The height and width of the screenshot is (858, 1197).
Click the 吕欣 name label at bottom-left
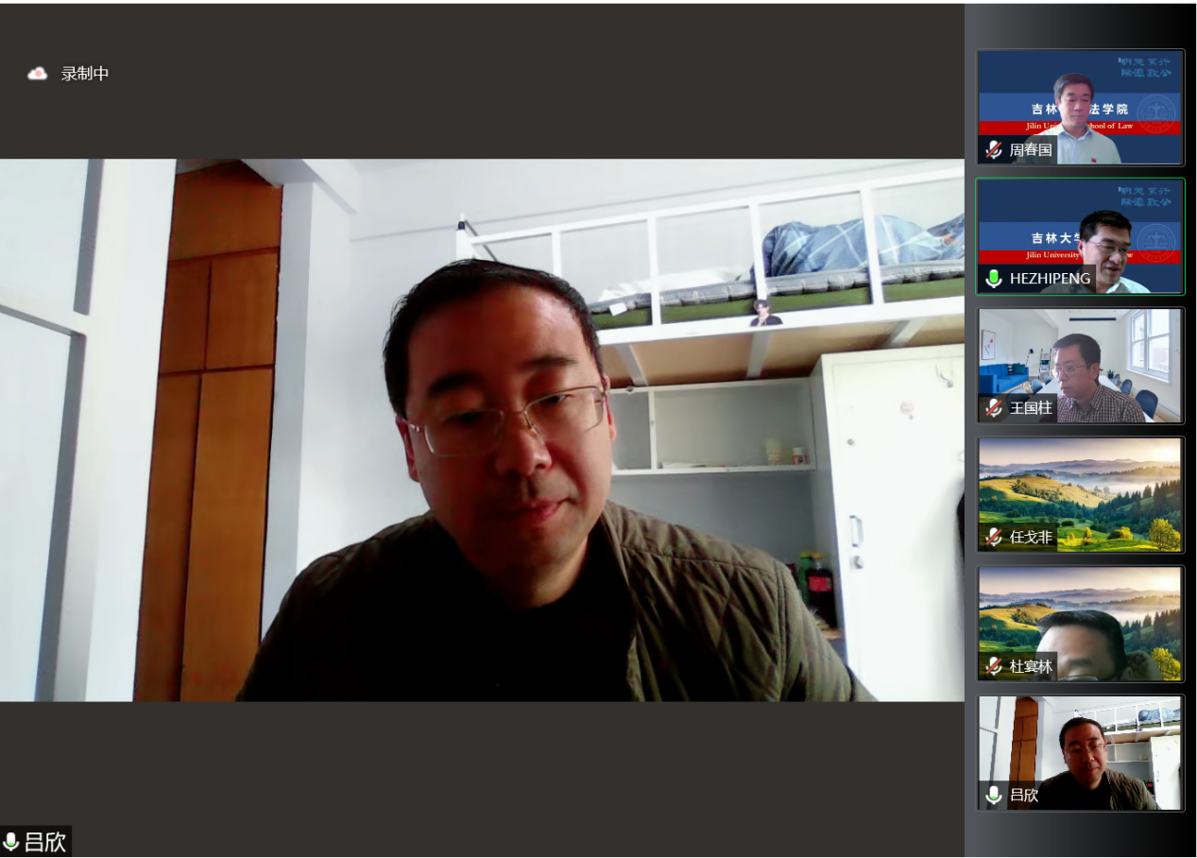[x=45, y=842]
